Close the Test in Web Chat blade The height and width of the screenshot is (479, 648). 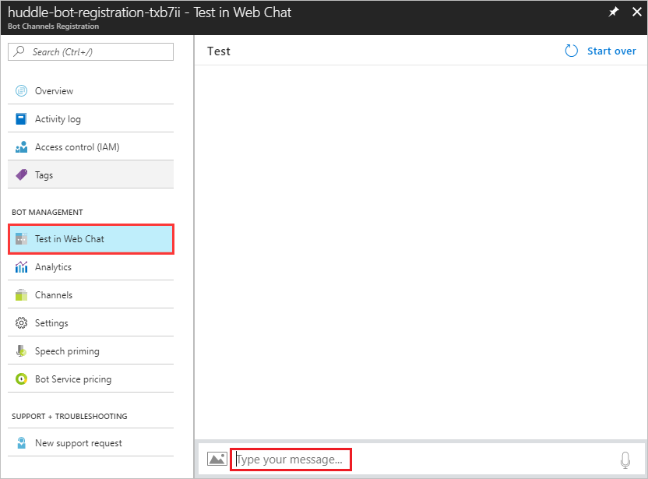point(637,12)
